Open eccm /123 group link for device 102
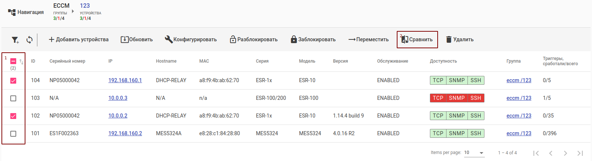Image resolution: width=592 pixels, height=161 pixels. (519, 116)
